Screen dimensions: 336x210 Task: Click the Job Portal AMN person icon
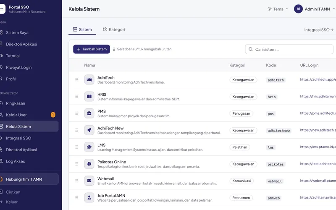(89, 197)
